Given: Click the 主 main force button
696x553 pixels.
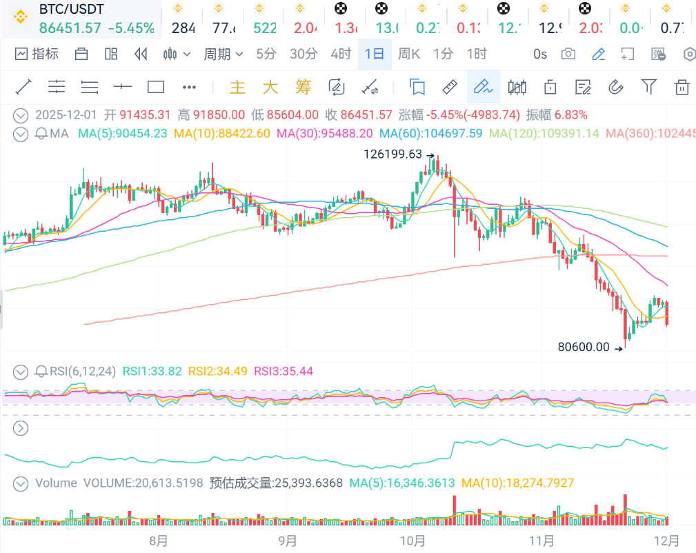Looking at the screenshot, I should click(237, 87).
